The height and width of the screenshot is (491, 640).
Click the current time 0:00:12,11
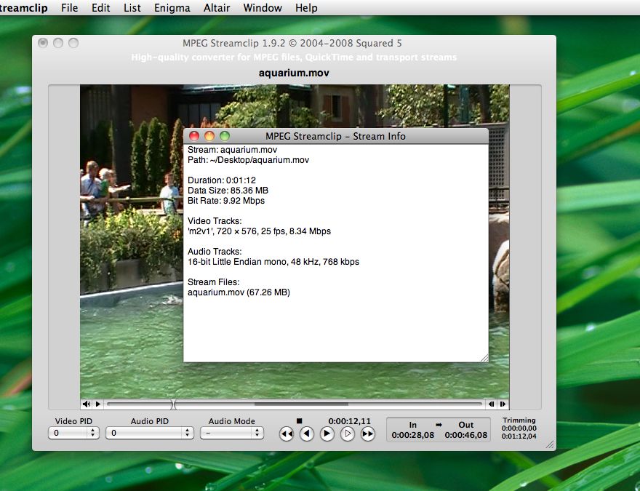(x=350, y=421)
